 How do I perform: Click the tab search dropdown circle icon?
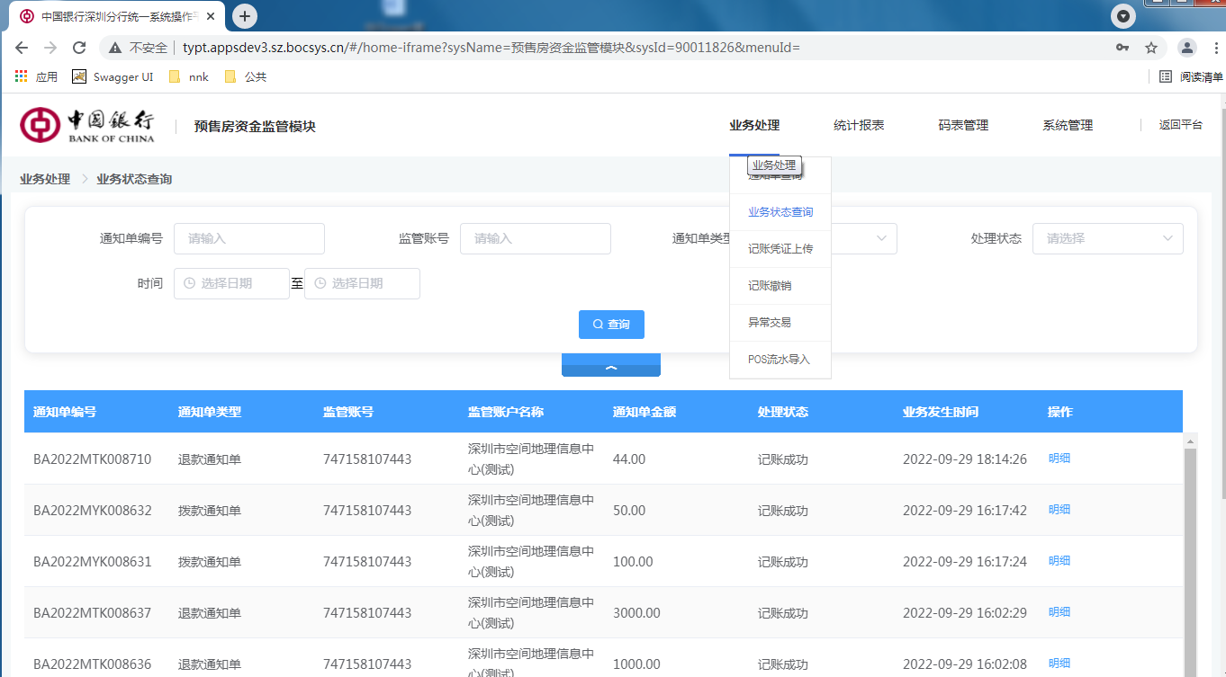pos(1122,16)
